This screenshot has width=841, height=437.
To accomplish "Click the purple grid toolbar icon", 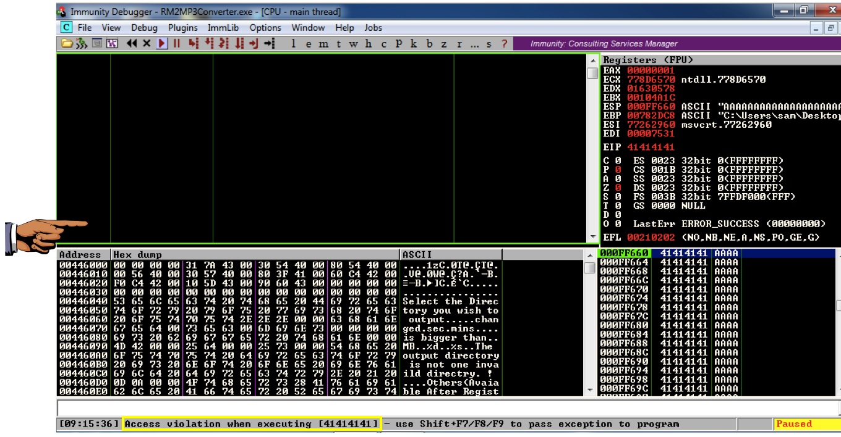I will (112, 43).
